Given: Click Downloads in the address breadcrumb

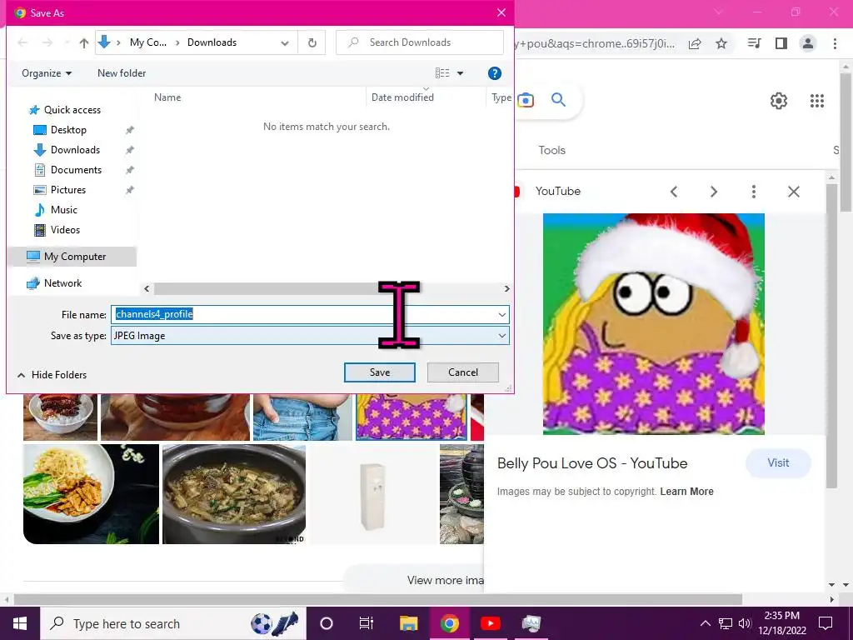Looking at the screenshot, I should 212,42.
